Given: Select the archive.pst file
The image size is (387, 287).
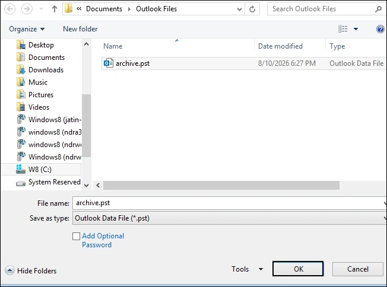Looking at the screenshot, I should point(132,63).
